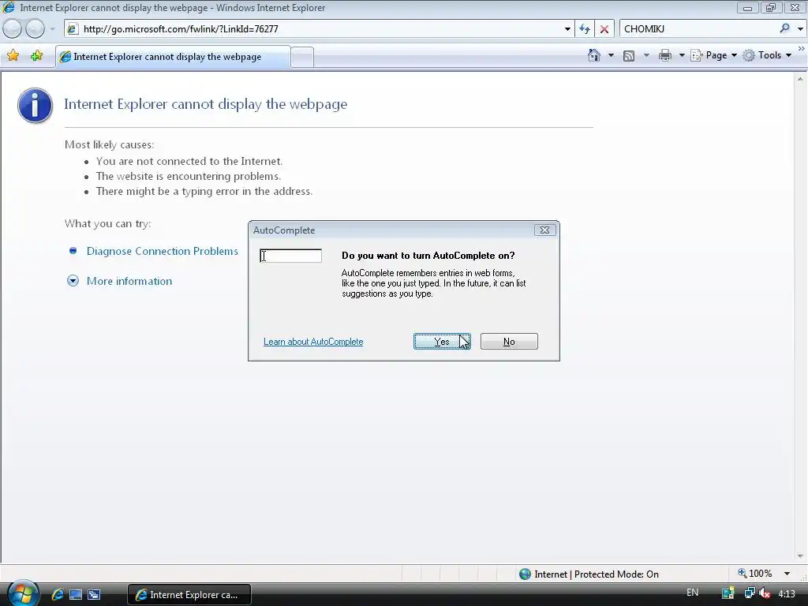Select the 'Internet Explorer cannot display' tab
The height and width of the screenshot is (606, 808).
[173, 57]
